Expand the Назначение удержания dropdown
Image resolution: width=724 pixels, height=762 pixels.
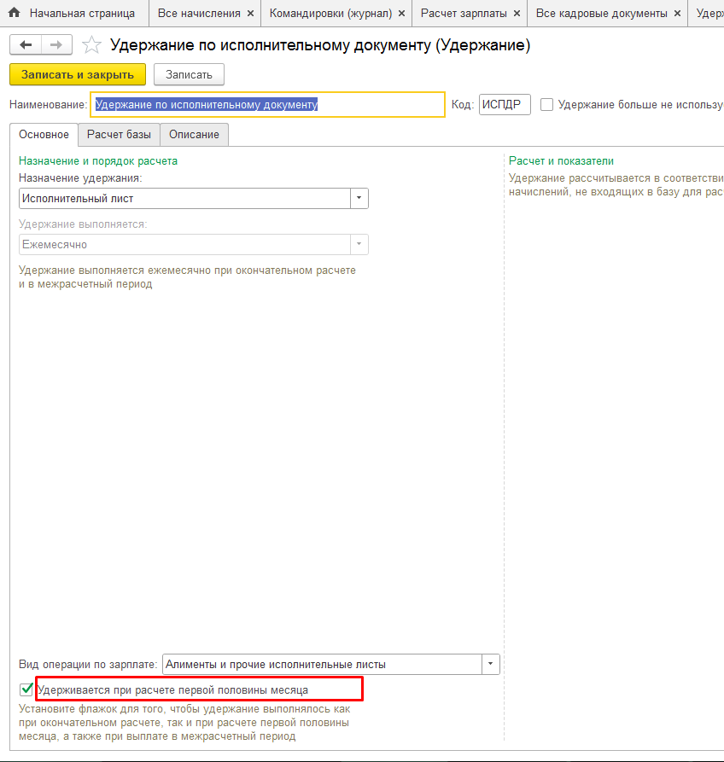tap(359, 198)
